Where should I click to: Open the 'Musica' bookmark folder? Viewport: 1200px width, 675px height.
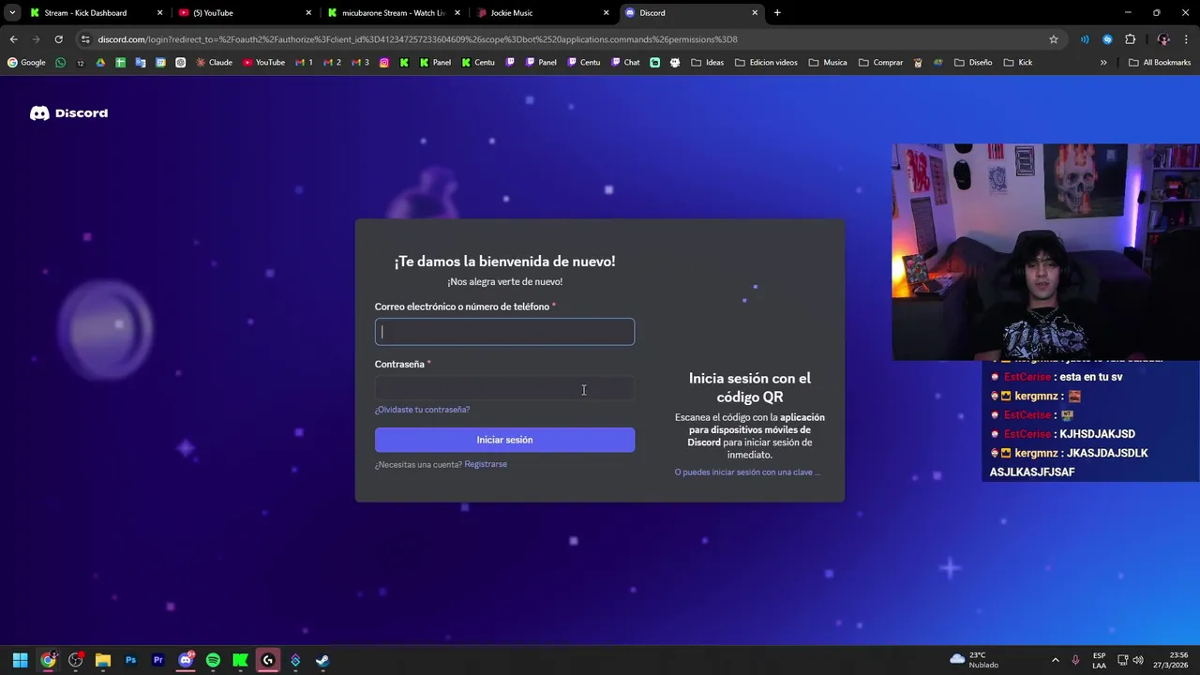(x=827, y=63)
